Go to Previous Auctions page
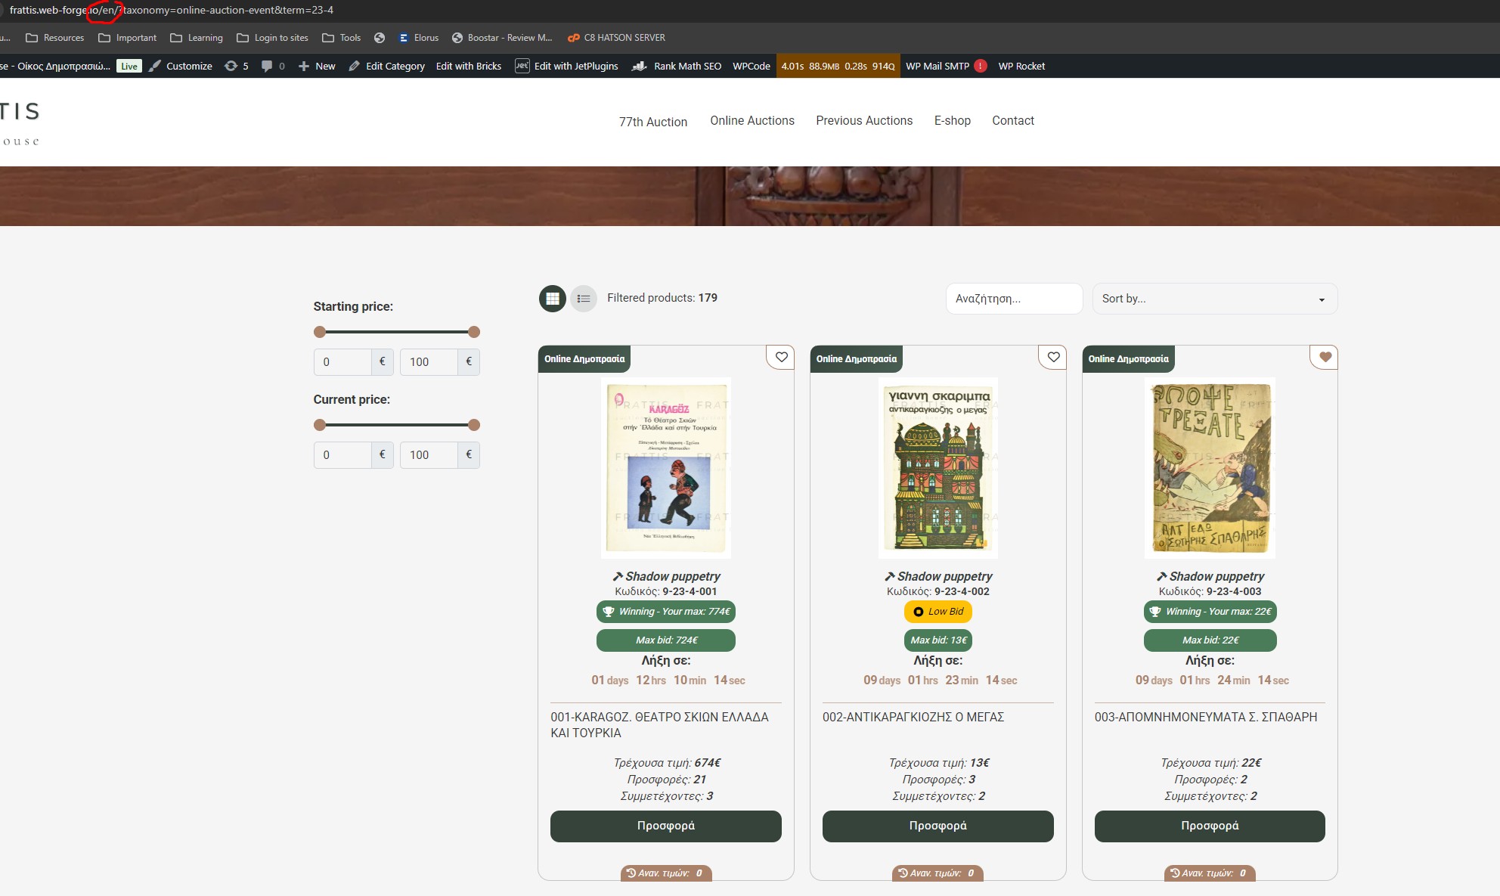This screenshot has width=1500, height=896. (x=863, y=120)
